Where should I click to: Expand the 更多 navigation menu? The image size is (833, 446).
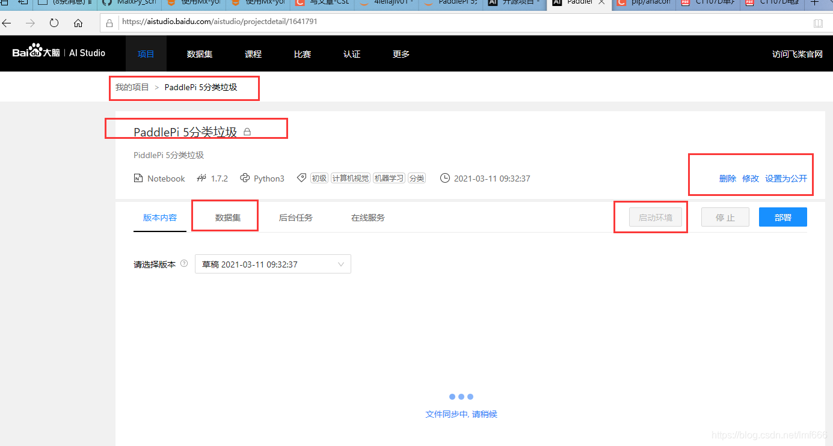tap(401, 54)
